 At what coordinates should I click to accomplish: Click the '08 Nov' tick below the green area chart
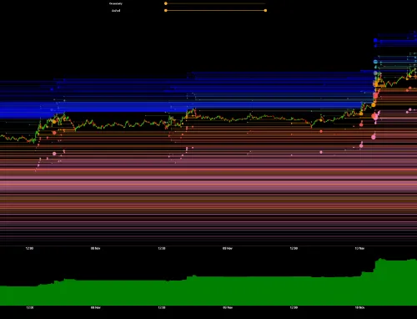click(x=95, y=307)
